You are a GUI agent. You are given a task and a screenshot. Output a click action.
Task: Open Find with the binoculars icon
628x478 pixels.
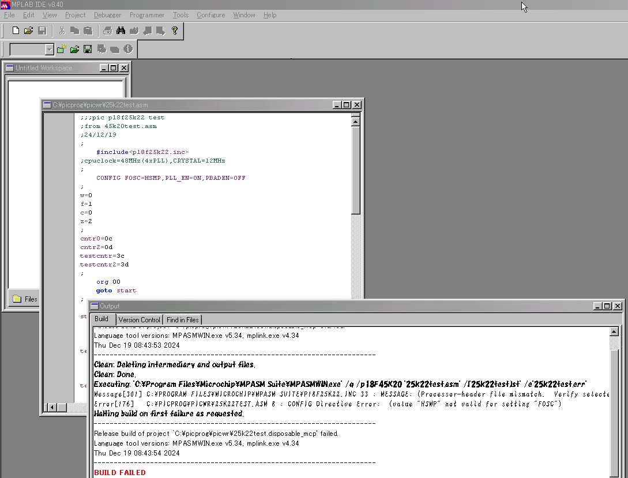[121, 31]
